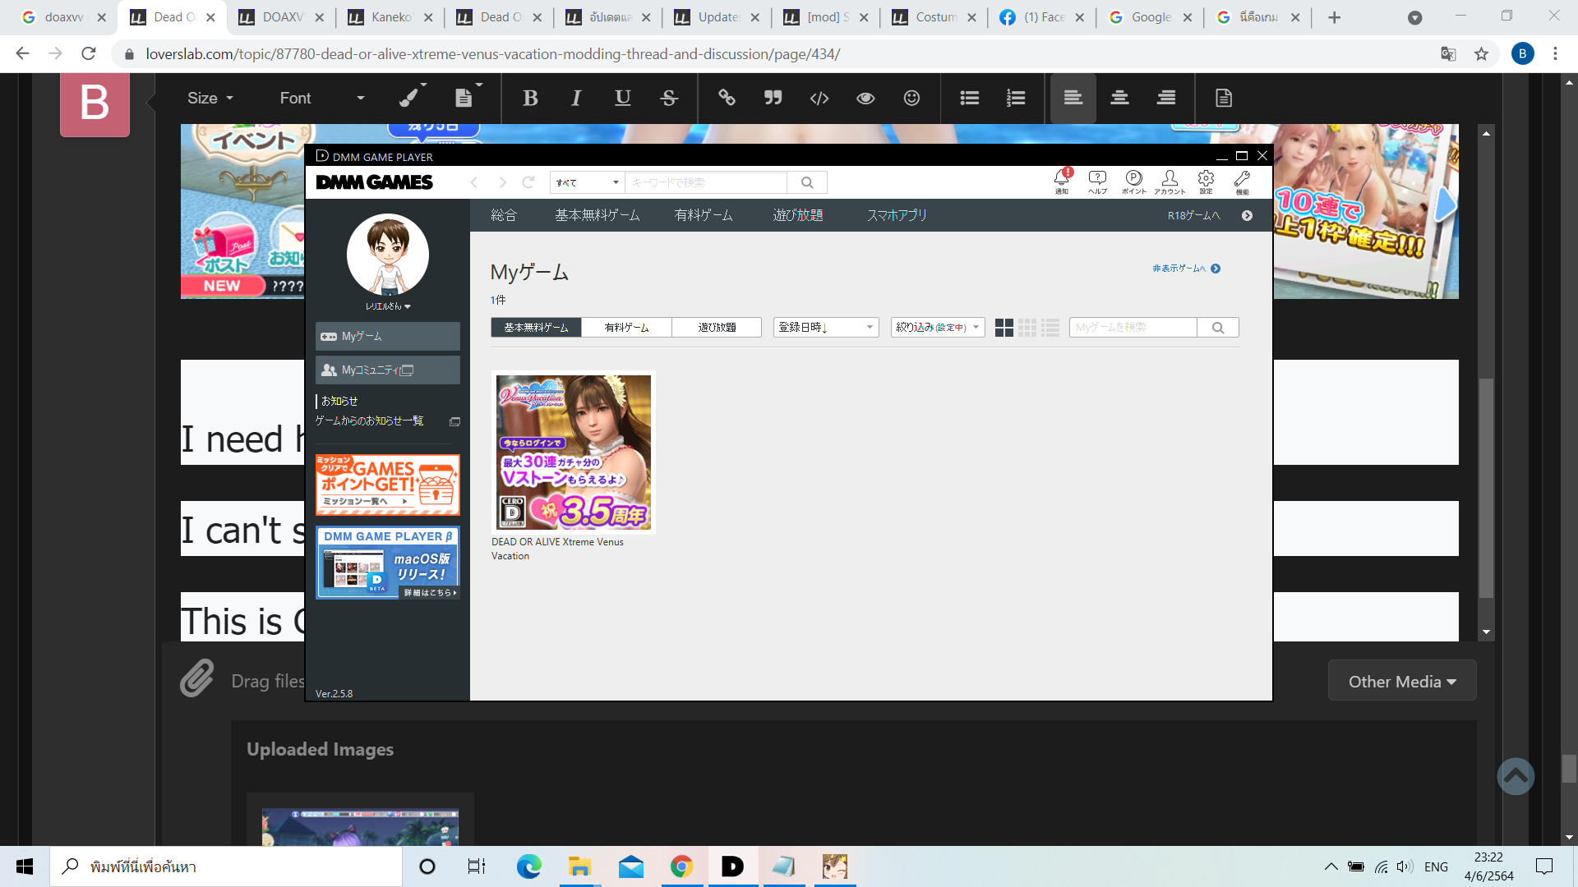This screenshot has width=1578, height=887.
Task: Insert a link with the chain icon
Action: (727, 99)
